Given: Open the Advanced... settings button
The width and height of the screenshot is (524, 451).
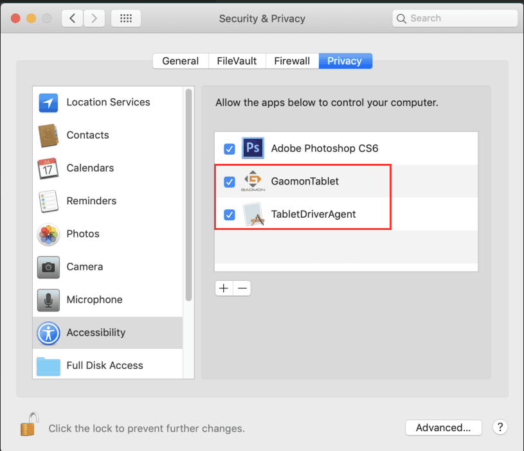Looking at the screenshot, I should click(444, 428).
